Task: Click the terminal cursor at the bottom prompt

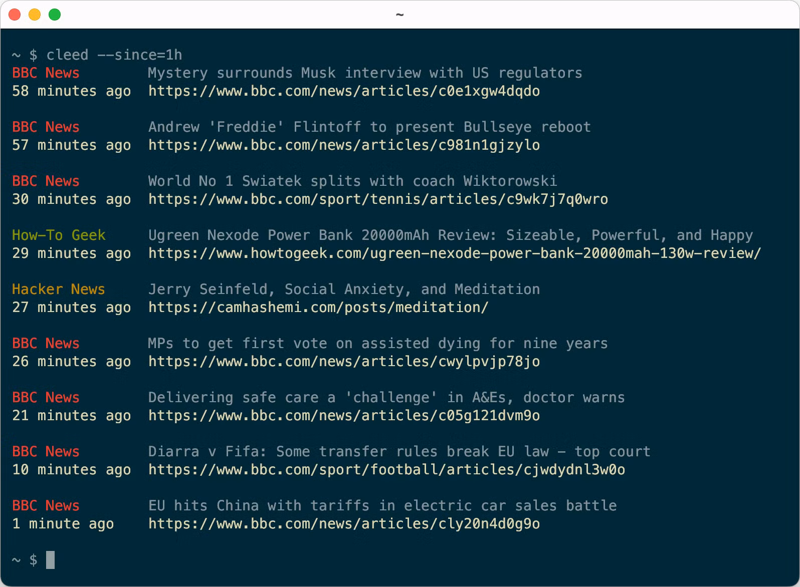Action: (50, 559)
